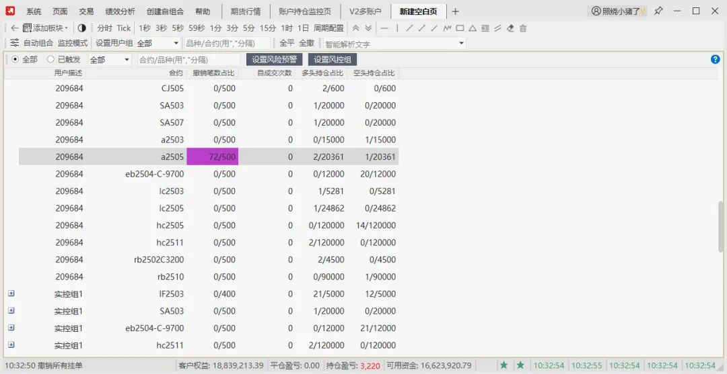The width and height of the screenshot is (727, 374).
Task: Select the parallel lines drawing tool
Action: tap(497, 28)
